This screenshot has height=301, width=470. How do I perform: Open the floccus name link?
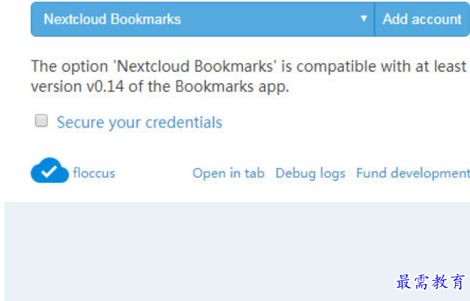click(x=94, y=173)
